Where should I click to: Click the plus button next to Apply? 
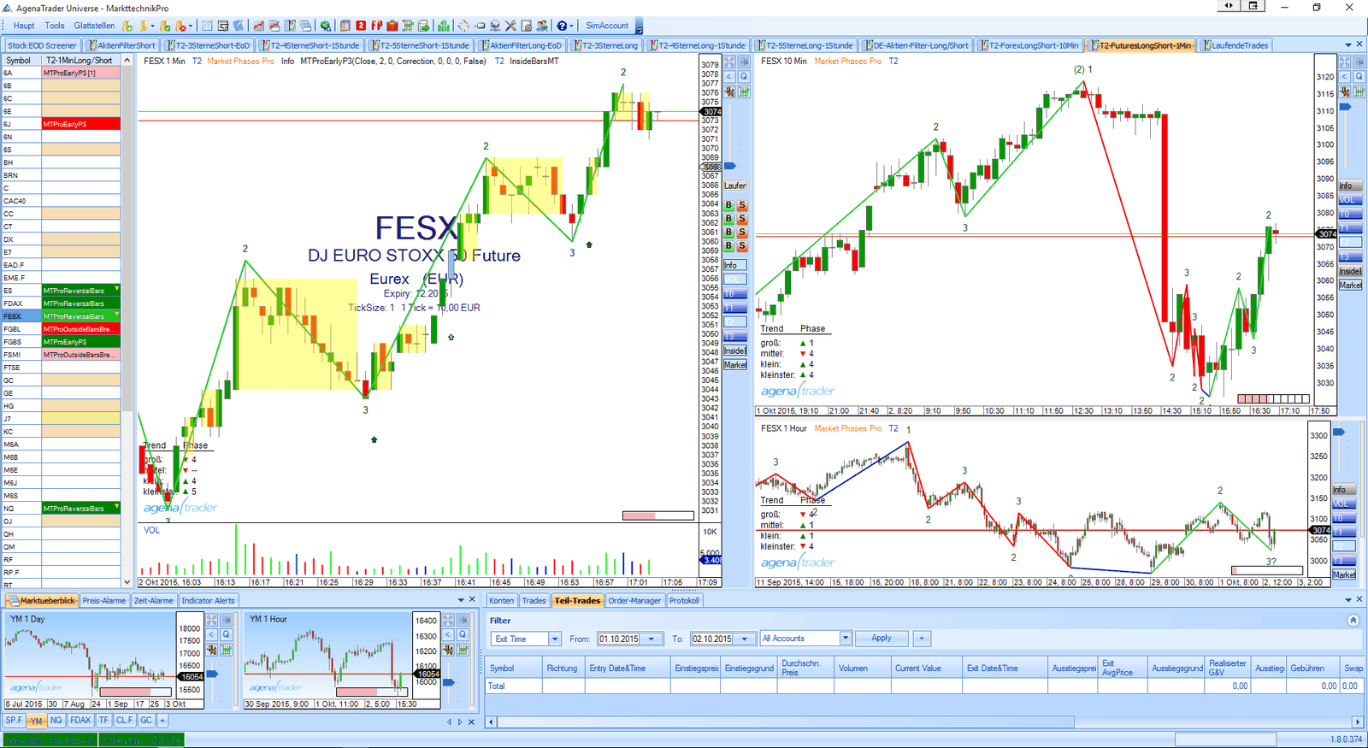click(x=922, y=639)
